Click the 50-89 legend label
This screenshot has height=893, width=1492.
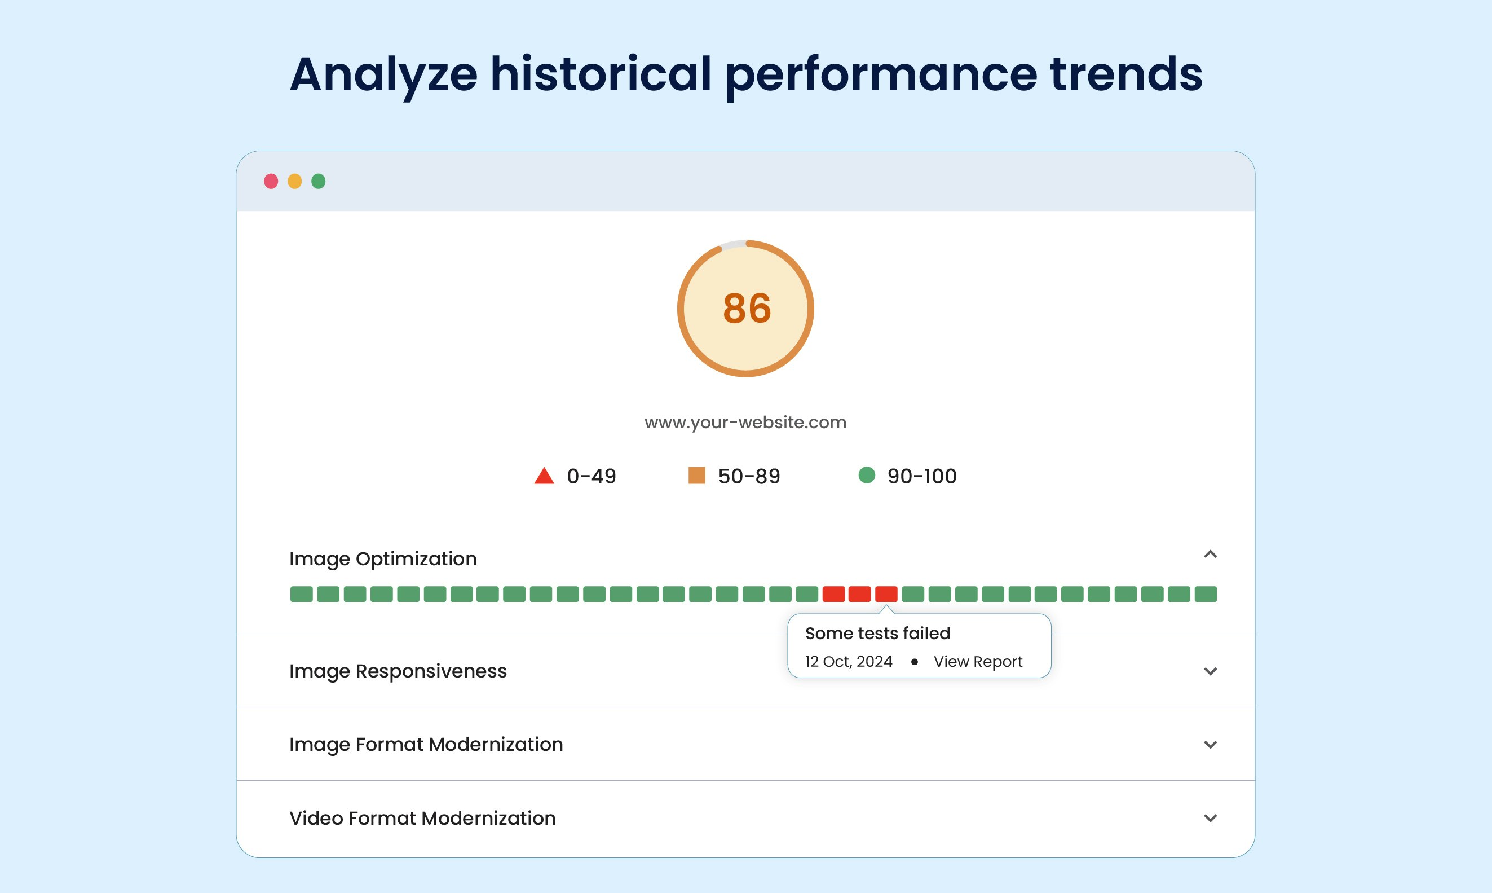pyautogui.click(x=749, y=476)
